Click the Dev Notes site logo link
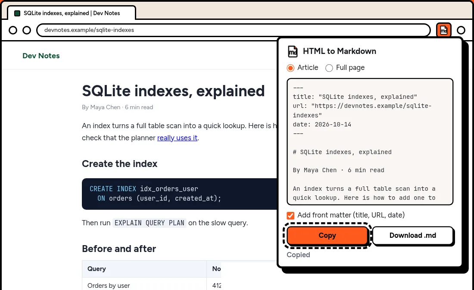The image size is (474, 290). [41, 56]
